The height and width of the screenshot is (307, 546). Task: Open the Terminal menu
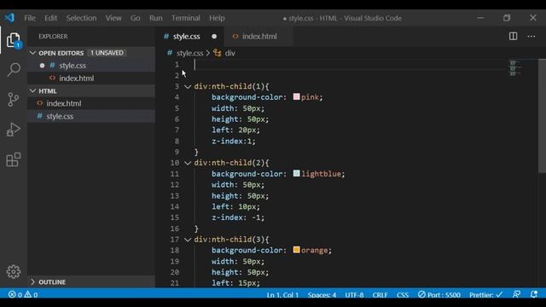click(186, 18)
